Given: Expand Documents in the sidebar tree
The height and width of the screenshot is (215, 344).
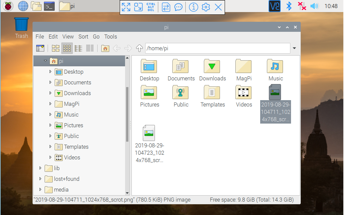Looking at the screenshot, I should coord(50,82).
